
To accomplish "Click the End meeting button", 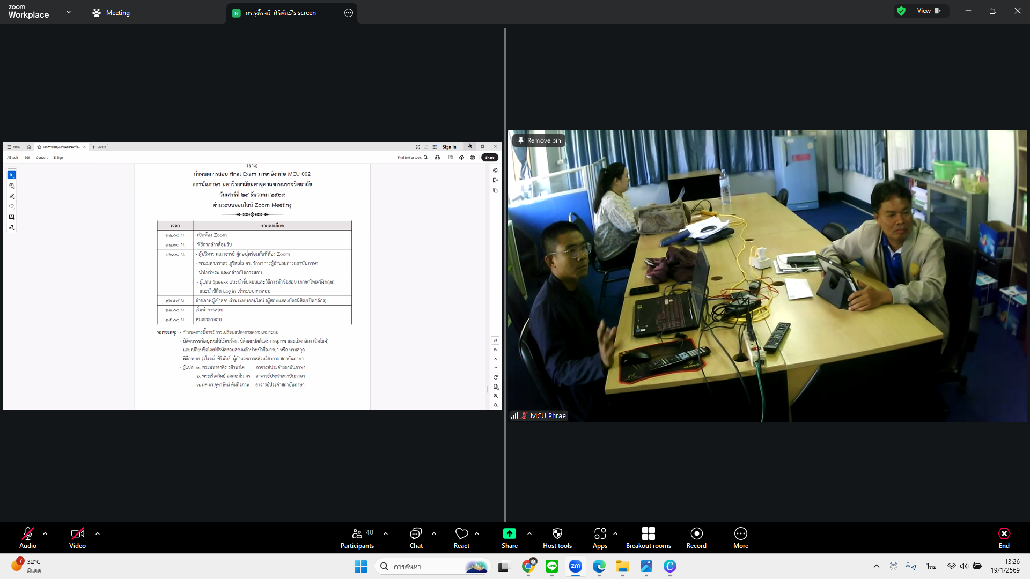I will pyautogui.click(x=1004, y=537).
